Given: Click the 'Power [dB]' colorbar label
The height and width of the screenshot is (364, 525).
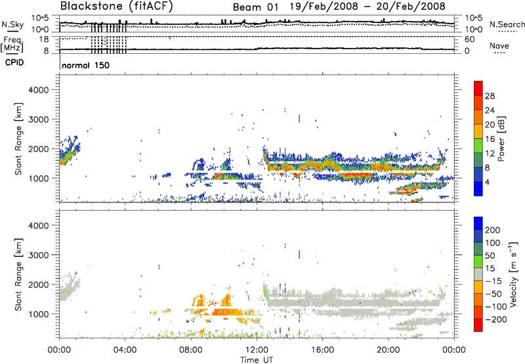Looking at the screenshot, I should point(501,139).
